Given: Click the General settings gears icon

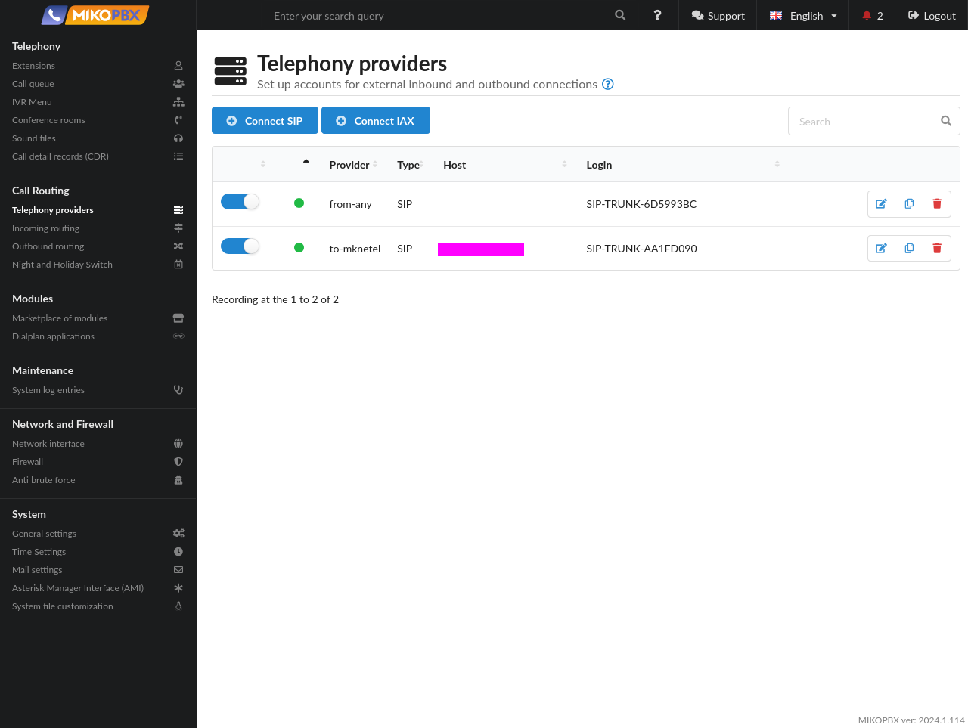Looking at the screenshot, I should [x=178, y=534].
